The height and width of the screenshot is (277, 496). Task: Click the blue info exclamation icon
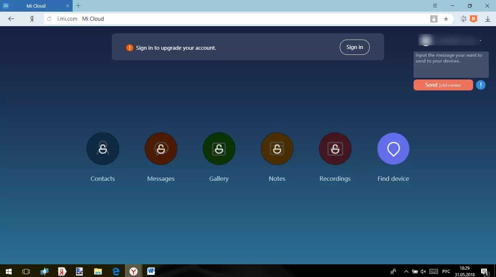click(x=481, y=85)
